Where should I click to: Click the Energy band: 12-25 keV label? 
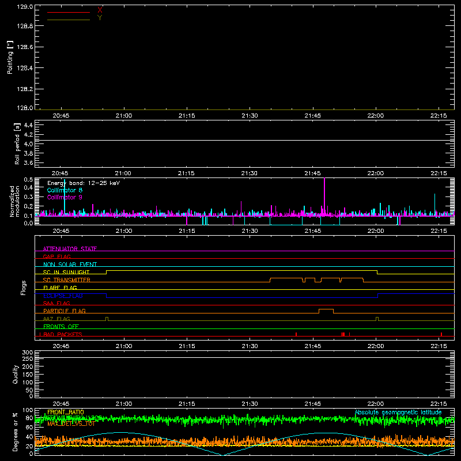[84, 183]
